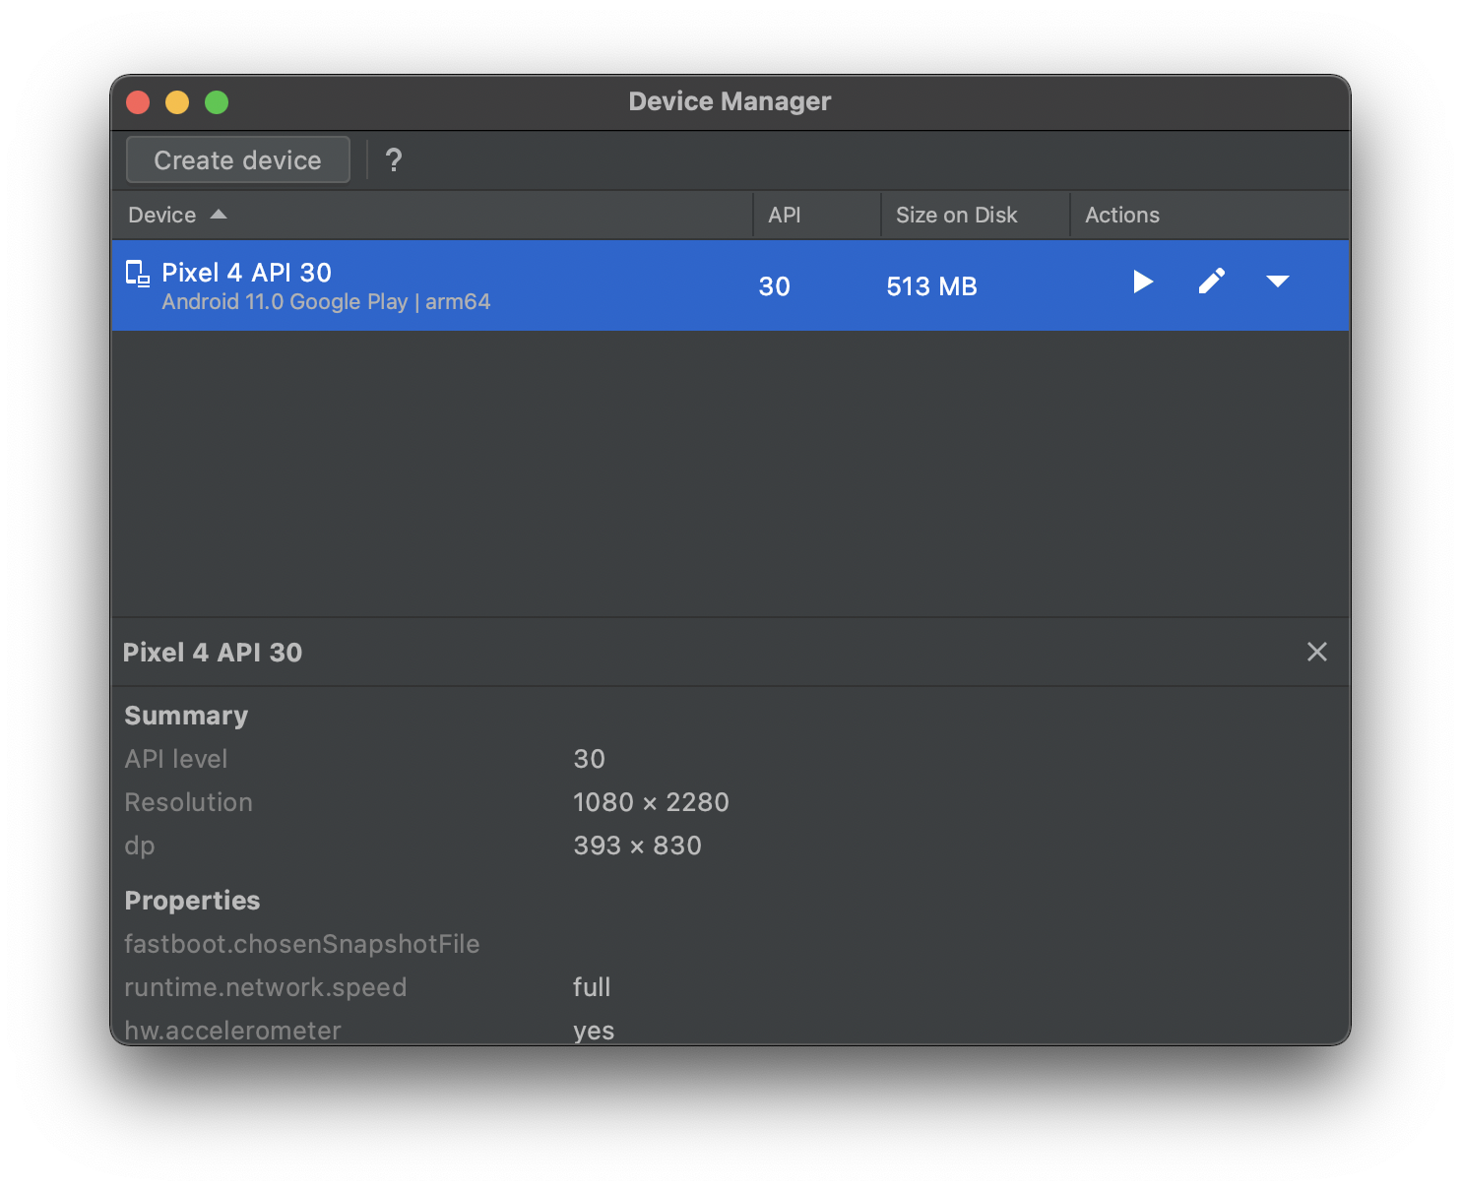Minimize window with the yellow button
The width and height of the screenshot is (1461, 1191).
coord(177,102)
